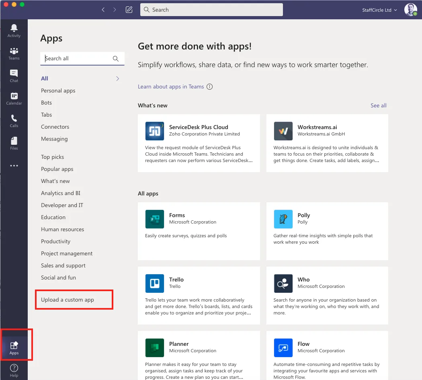The image size is (422, 380).
Task: Open Sales and support category
Action: [x=63, y=265]
